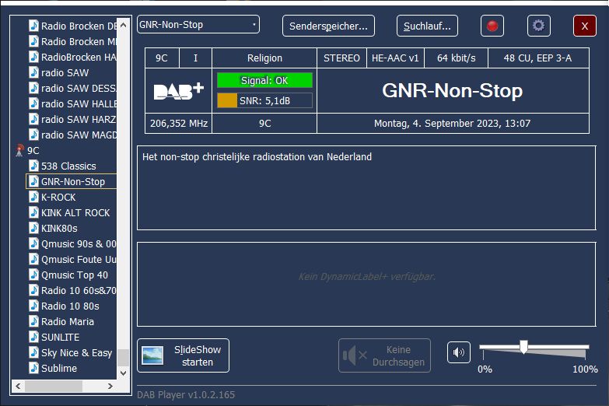
Task: Click the music note icon beside SUNLITE
Action: (33, 337)
